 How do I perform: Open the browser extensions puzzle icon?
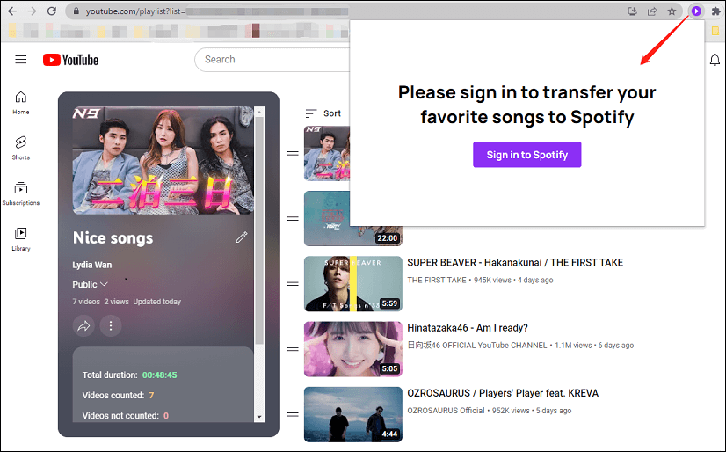coord(715,11)
